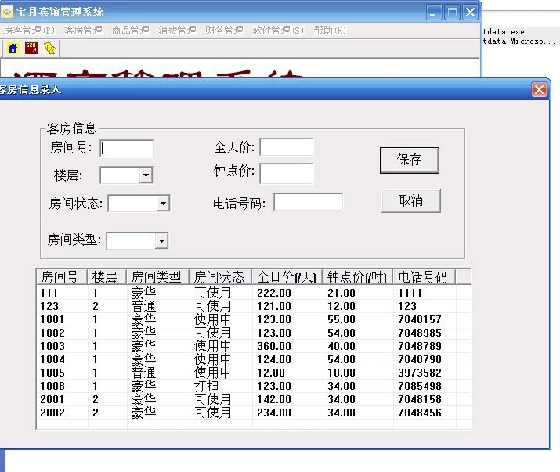Open the 房客管理 menu
This screenshot has height=472, width=560.
coord(29,31)
